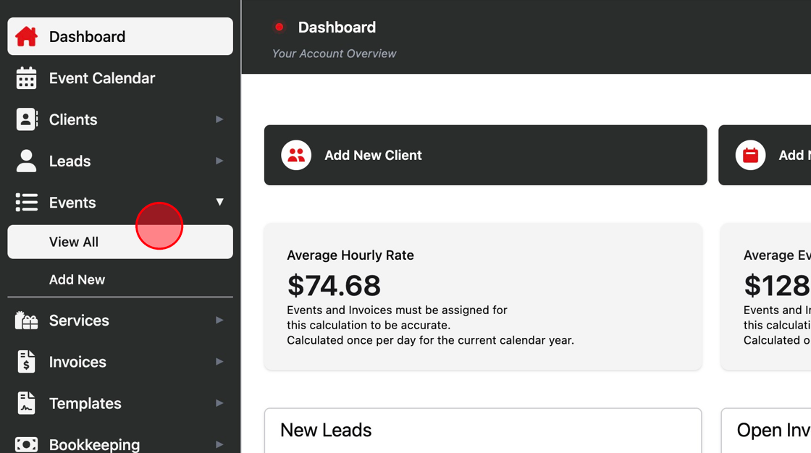Viewport: 811px width, 453px height.
Task: Click the Templates signature document icon
Action: 26,403
